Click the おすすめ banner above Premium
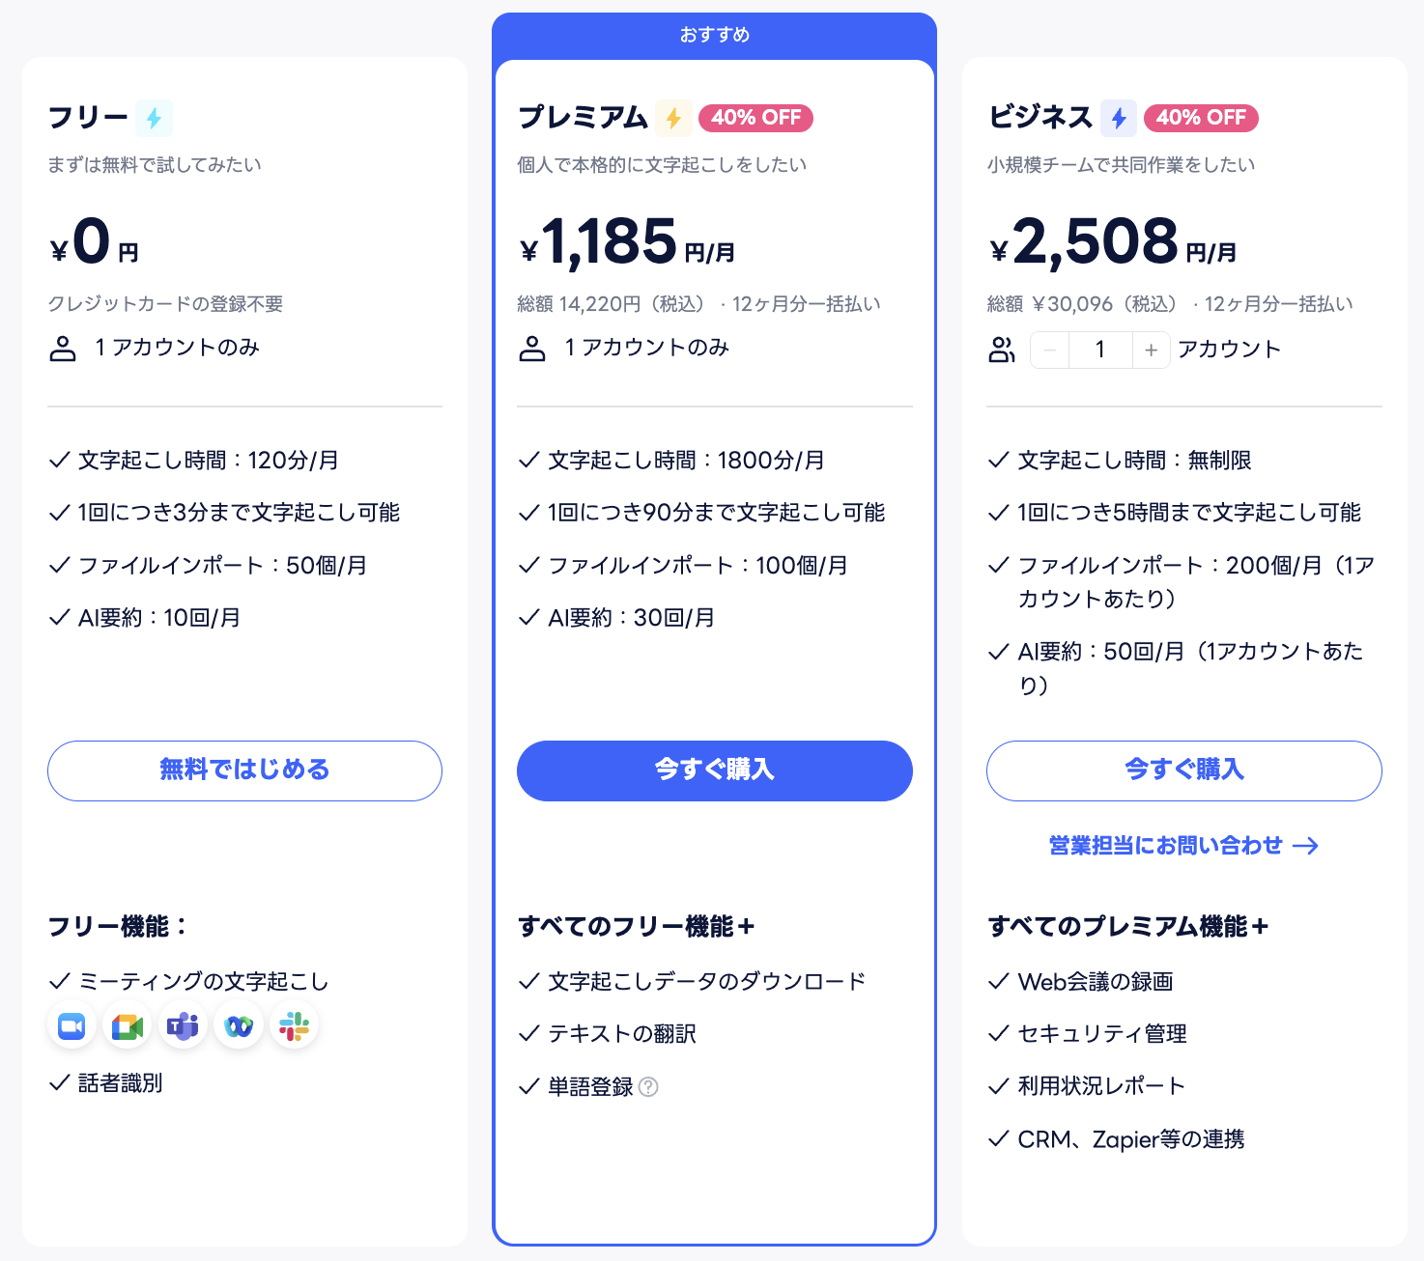 [715, 35]
